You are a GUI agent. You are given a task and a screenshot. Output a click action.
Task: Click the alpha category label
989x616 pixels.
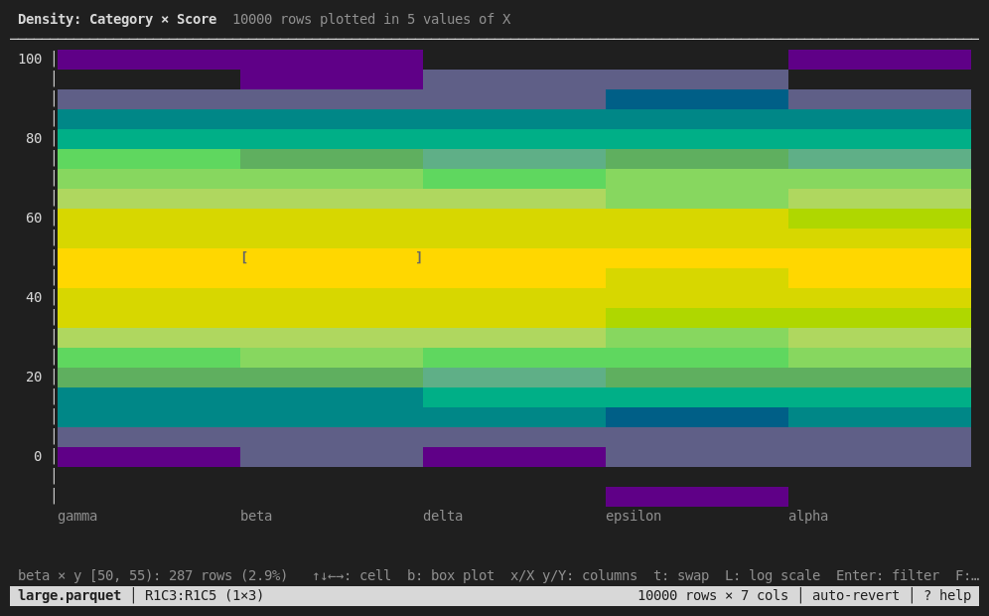(808, 517)
